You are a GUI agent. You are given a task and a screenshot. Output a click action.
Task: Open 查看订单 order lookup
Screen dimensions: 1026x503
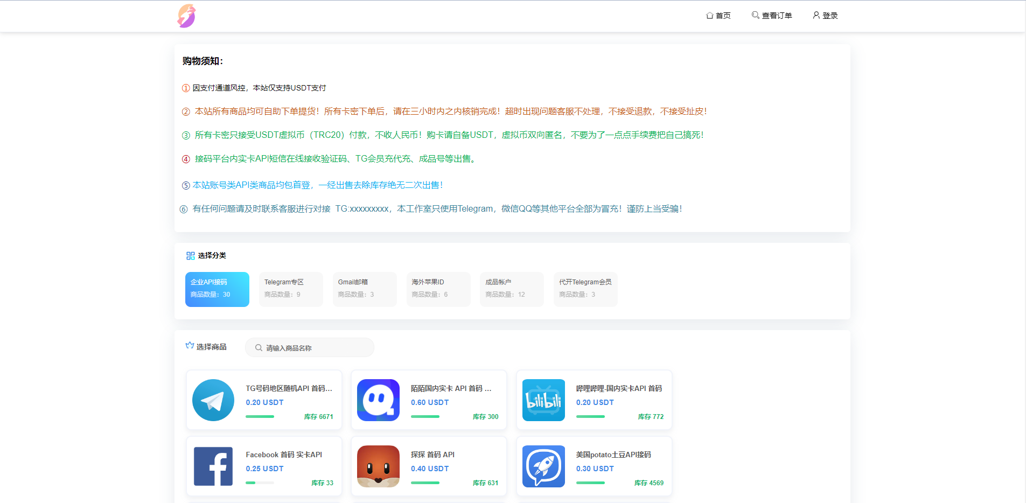(x=772, y=16)
